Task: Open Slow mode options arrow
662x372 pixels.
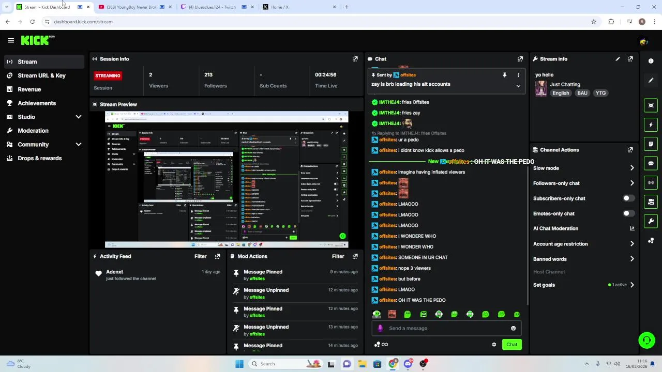Action: (632, 168)
